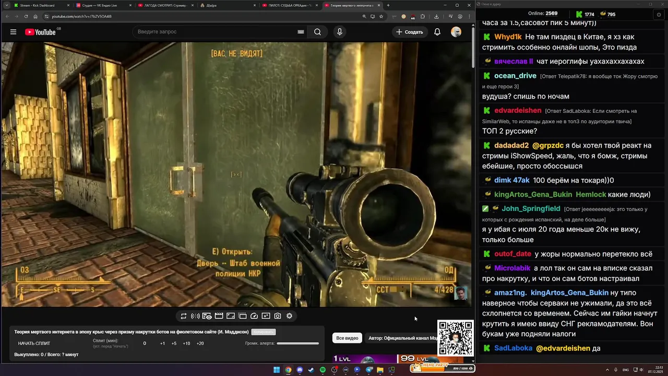
Task: Open Chrome extensions puzzle icon
Action: tap(423, 16)
